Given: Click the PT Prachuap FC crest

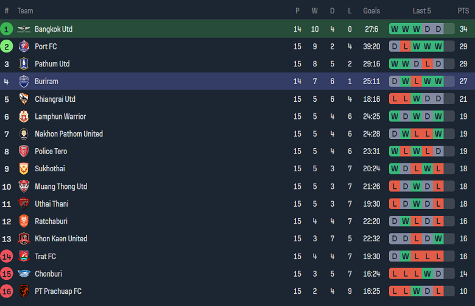Looking at the screenshot, I should pos(24,291).
